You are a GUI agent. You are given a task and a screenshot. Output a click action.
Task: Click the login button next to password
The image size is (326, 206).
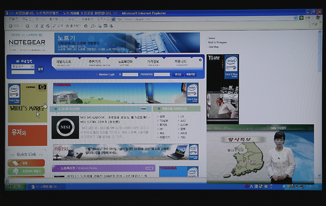178,74
